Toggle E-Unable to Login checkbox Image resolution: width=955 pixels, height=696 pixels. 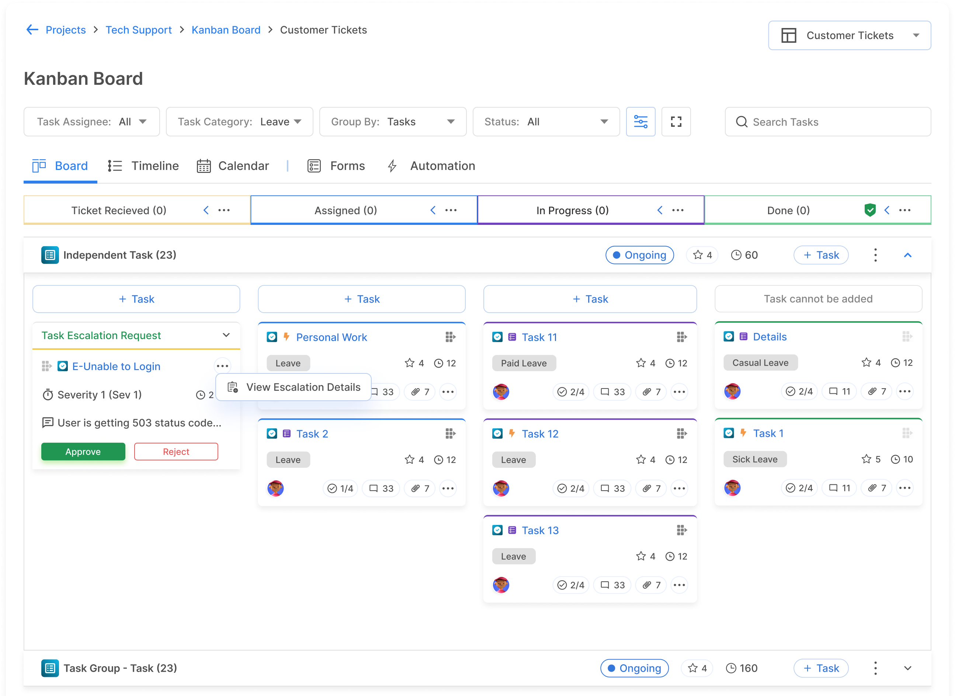tap(63, 366)
